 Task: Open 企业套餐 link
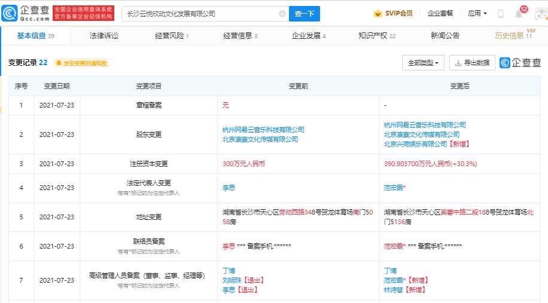440,13
